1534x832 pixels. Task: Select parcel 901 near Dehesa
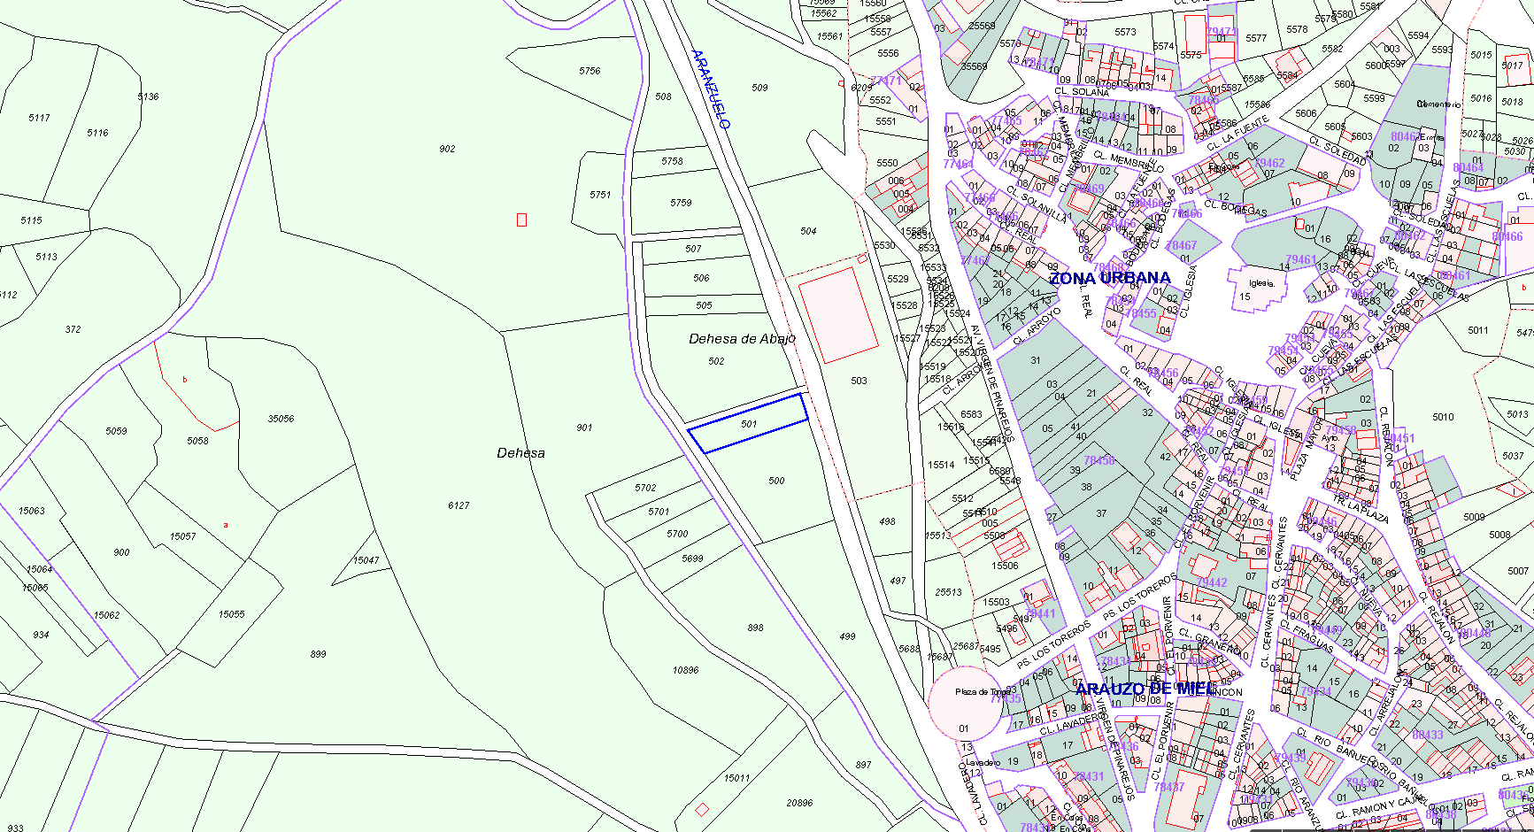click(x=584, y=428)
